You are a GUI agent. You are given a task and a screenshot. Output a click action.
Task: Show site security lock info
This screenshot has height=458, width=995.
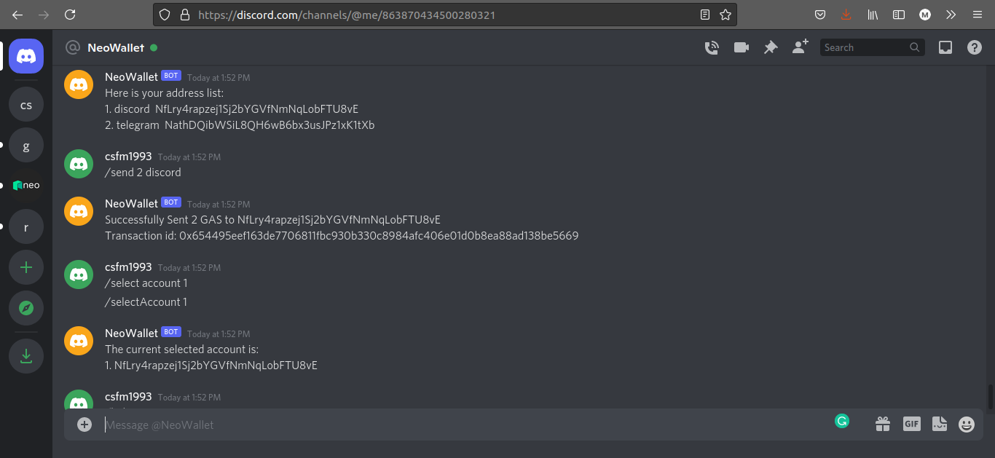point(184,15)
